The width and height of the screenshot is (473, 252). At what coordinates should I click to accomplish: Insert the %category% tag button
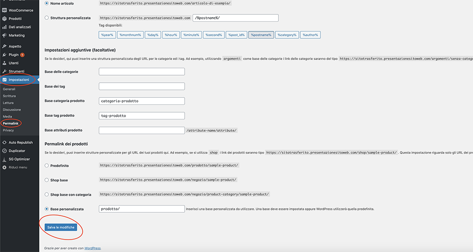(287, 35)
